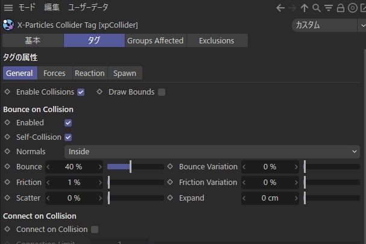
Task: Increase Expand value with right arrow
Action: [x=296, y=198]
